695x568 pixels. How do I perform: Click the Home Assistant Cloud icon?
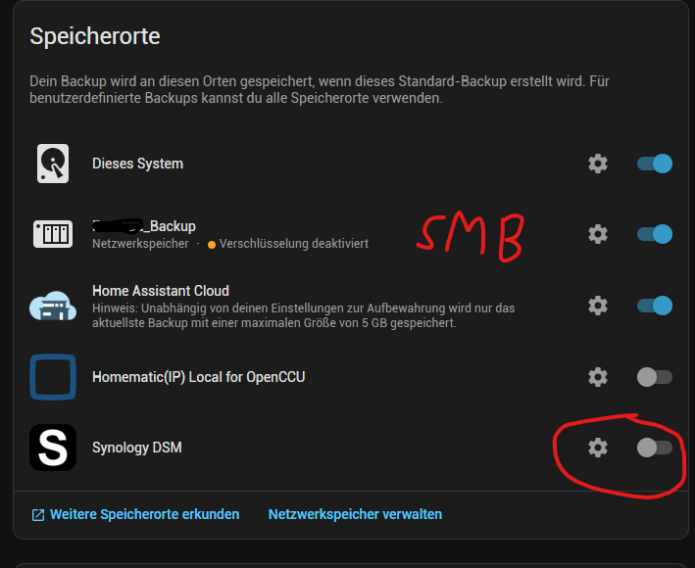tap(53, 306)
